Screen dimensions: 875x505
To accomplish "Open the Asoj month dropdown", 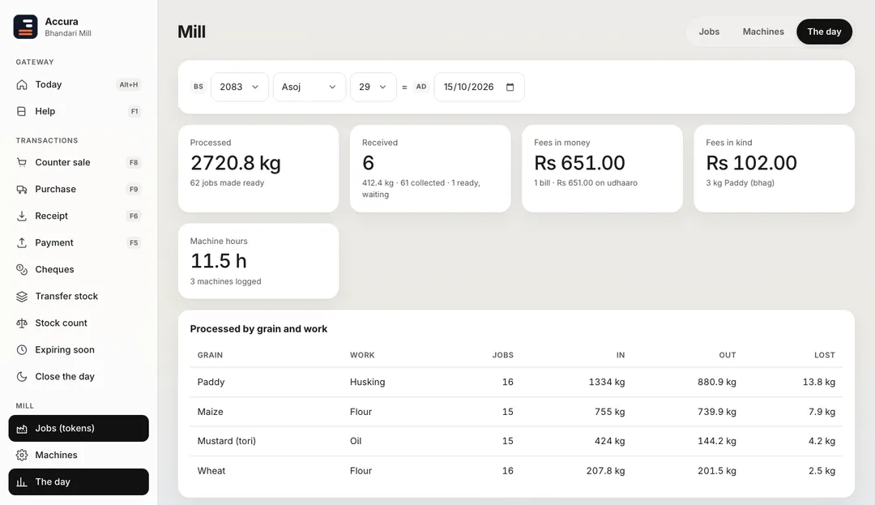I will point(309,87).
